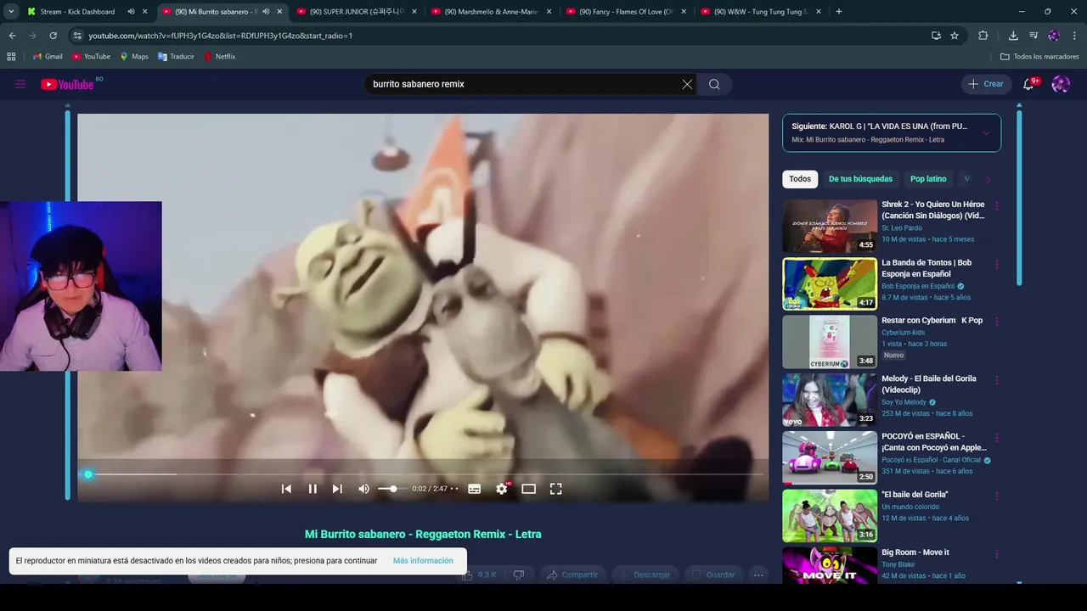Viewport: 1087px width, 611px height.
Task: Open Shrek 2 Yo Quiero Un Héroe thumbnail
Action: point(830,226)
